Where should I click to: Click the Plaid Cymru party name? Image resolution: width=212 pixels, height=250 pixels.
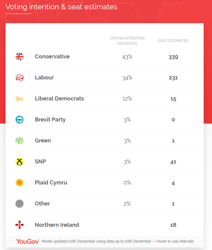pos(51,183)
